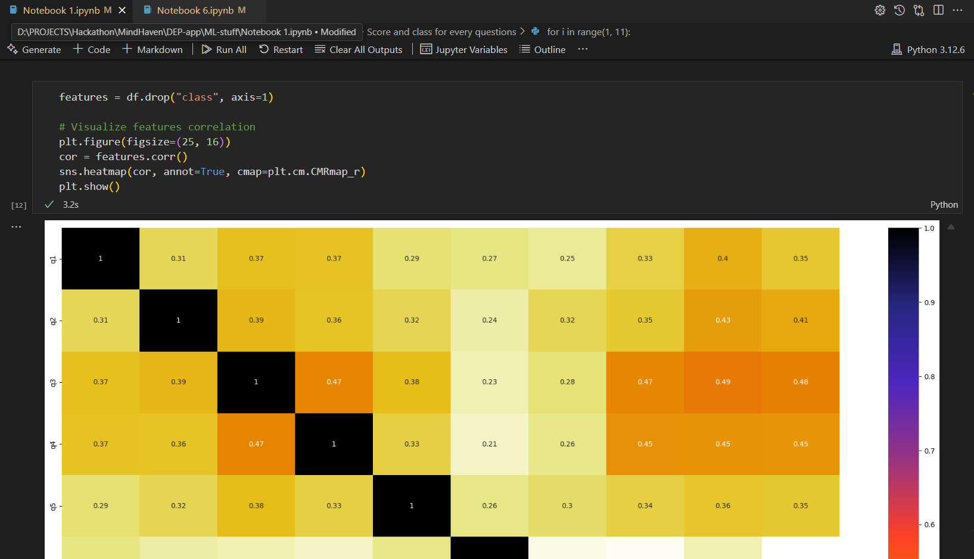
Task: Click the heatmap cell showing 0.21
Action: coord(490,444)
